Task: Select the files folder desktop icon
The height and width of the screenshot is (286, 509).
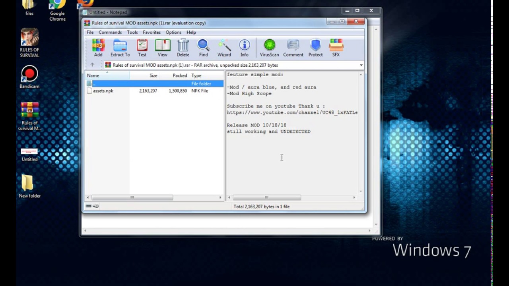Action: (x=29, y=8)
